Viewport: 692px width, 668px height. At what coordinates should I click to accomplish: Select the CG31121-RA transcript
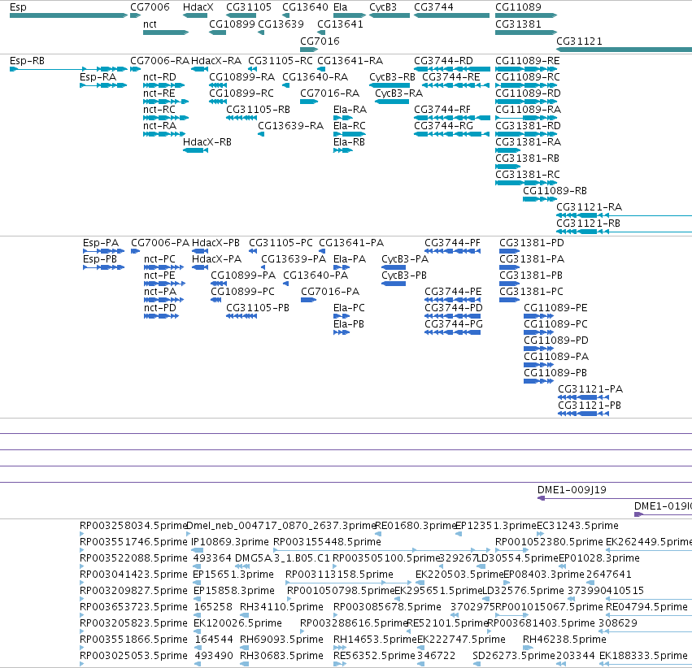(624, 215)
